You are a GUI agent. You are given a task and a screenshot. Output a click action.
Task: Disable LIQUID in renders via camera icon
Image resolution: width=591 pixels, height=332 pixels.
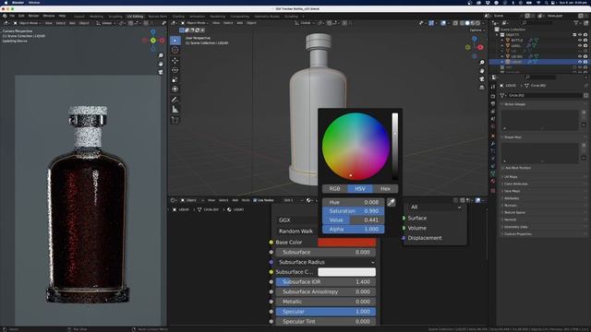(x=585, y=62)
